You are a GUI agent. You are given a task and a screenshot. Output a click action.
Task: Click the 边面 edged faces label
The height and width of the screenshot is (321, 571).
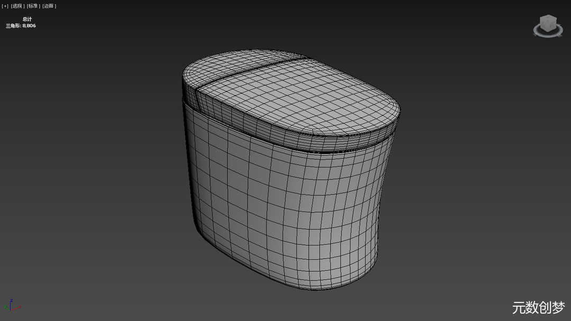pyautogui.click(x=49, y=6)
